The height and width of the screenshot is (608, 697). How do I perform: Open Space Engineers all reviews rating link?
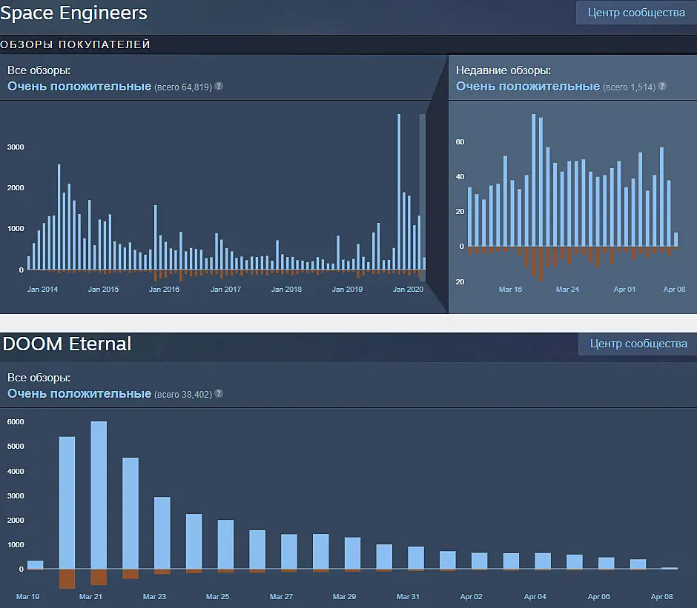[x=79, y=86]
